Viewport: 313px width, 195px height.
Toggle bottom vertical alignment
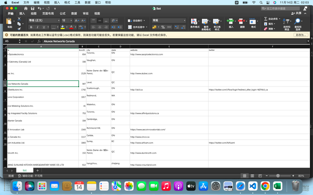pyautogui.click(x=106, y=21)
